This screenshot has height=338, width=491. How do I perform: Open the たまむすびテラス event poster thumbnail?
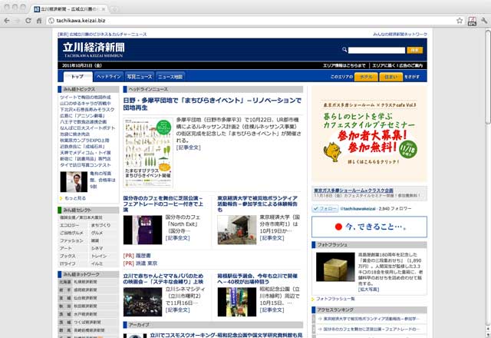148,153
